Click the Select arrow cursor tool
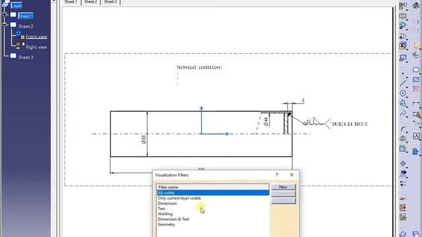 pyautogui.click(x=416, y=45)
